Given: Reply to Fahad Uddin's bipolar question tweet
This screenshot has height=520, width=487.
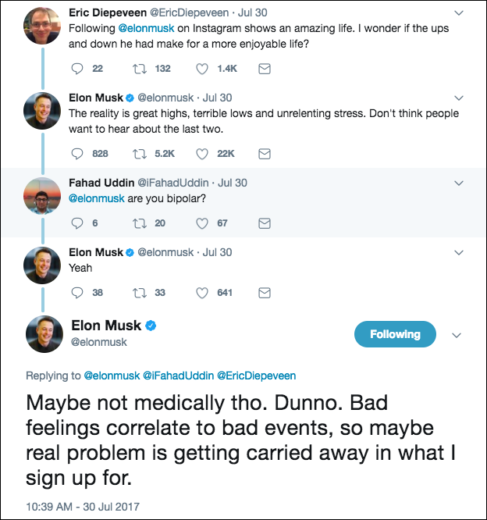Looking at the screenshot, I should pyautogui.click(x=76, y=223).
